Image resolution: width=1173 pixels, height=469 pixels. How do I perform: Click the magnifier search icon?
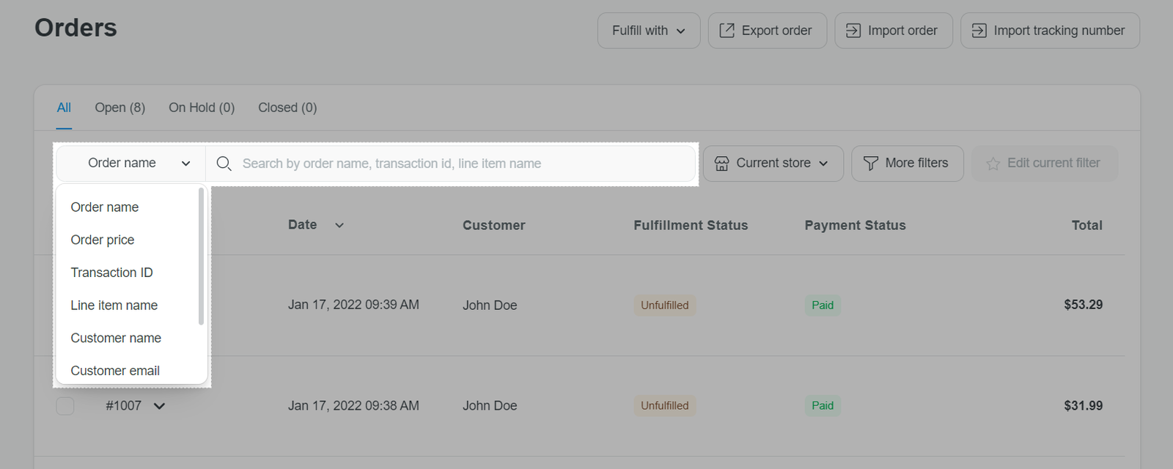pos(224,163)
